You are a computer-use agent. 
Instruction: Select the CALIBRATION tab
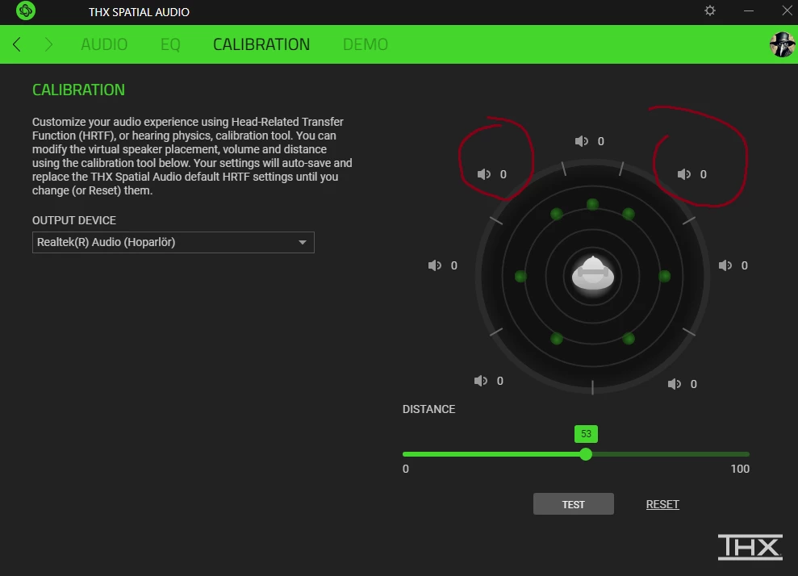pos(261,44)
